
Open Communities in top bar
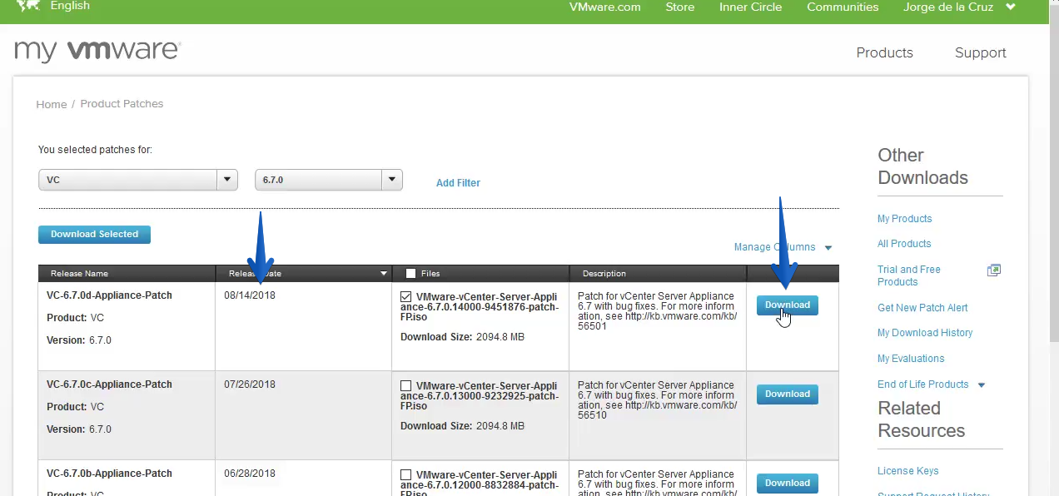pyautogui.click(x=843, y=7)
